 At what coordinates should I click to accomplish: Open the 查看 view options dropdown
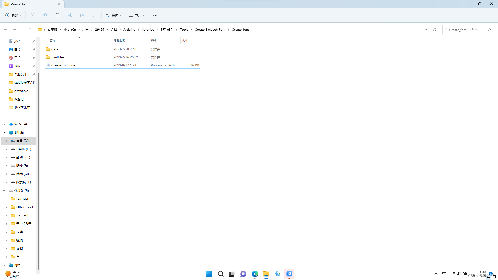(x=137, y=15)
